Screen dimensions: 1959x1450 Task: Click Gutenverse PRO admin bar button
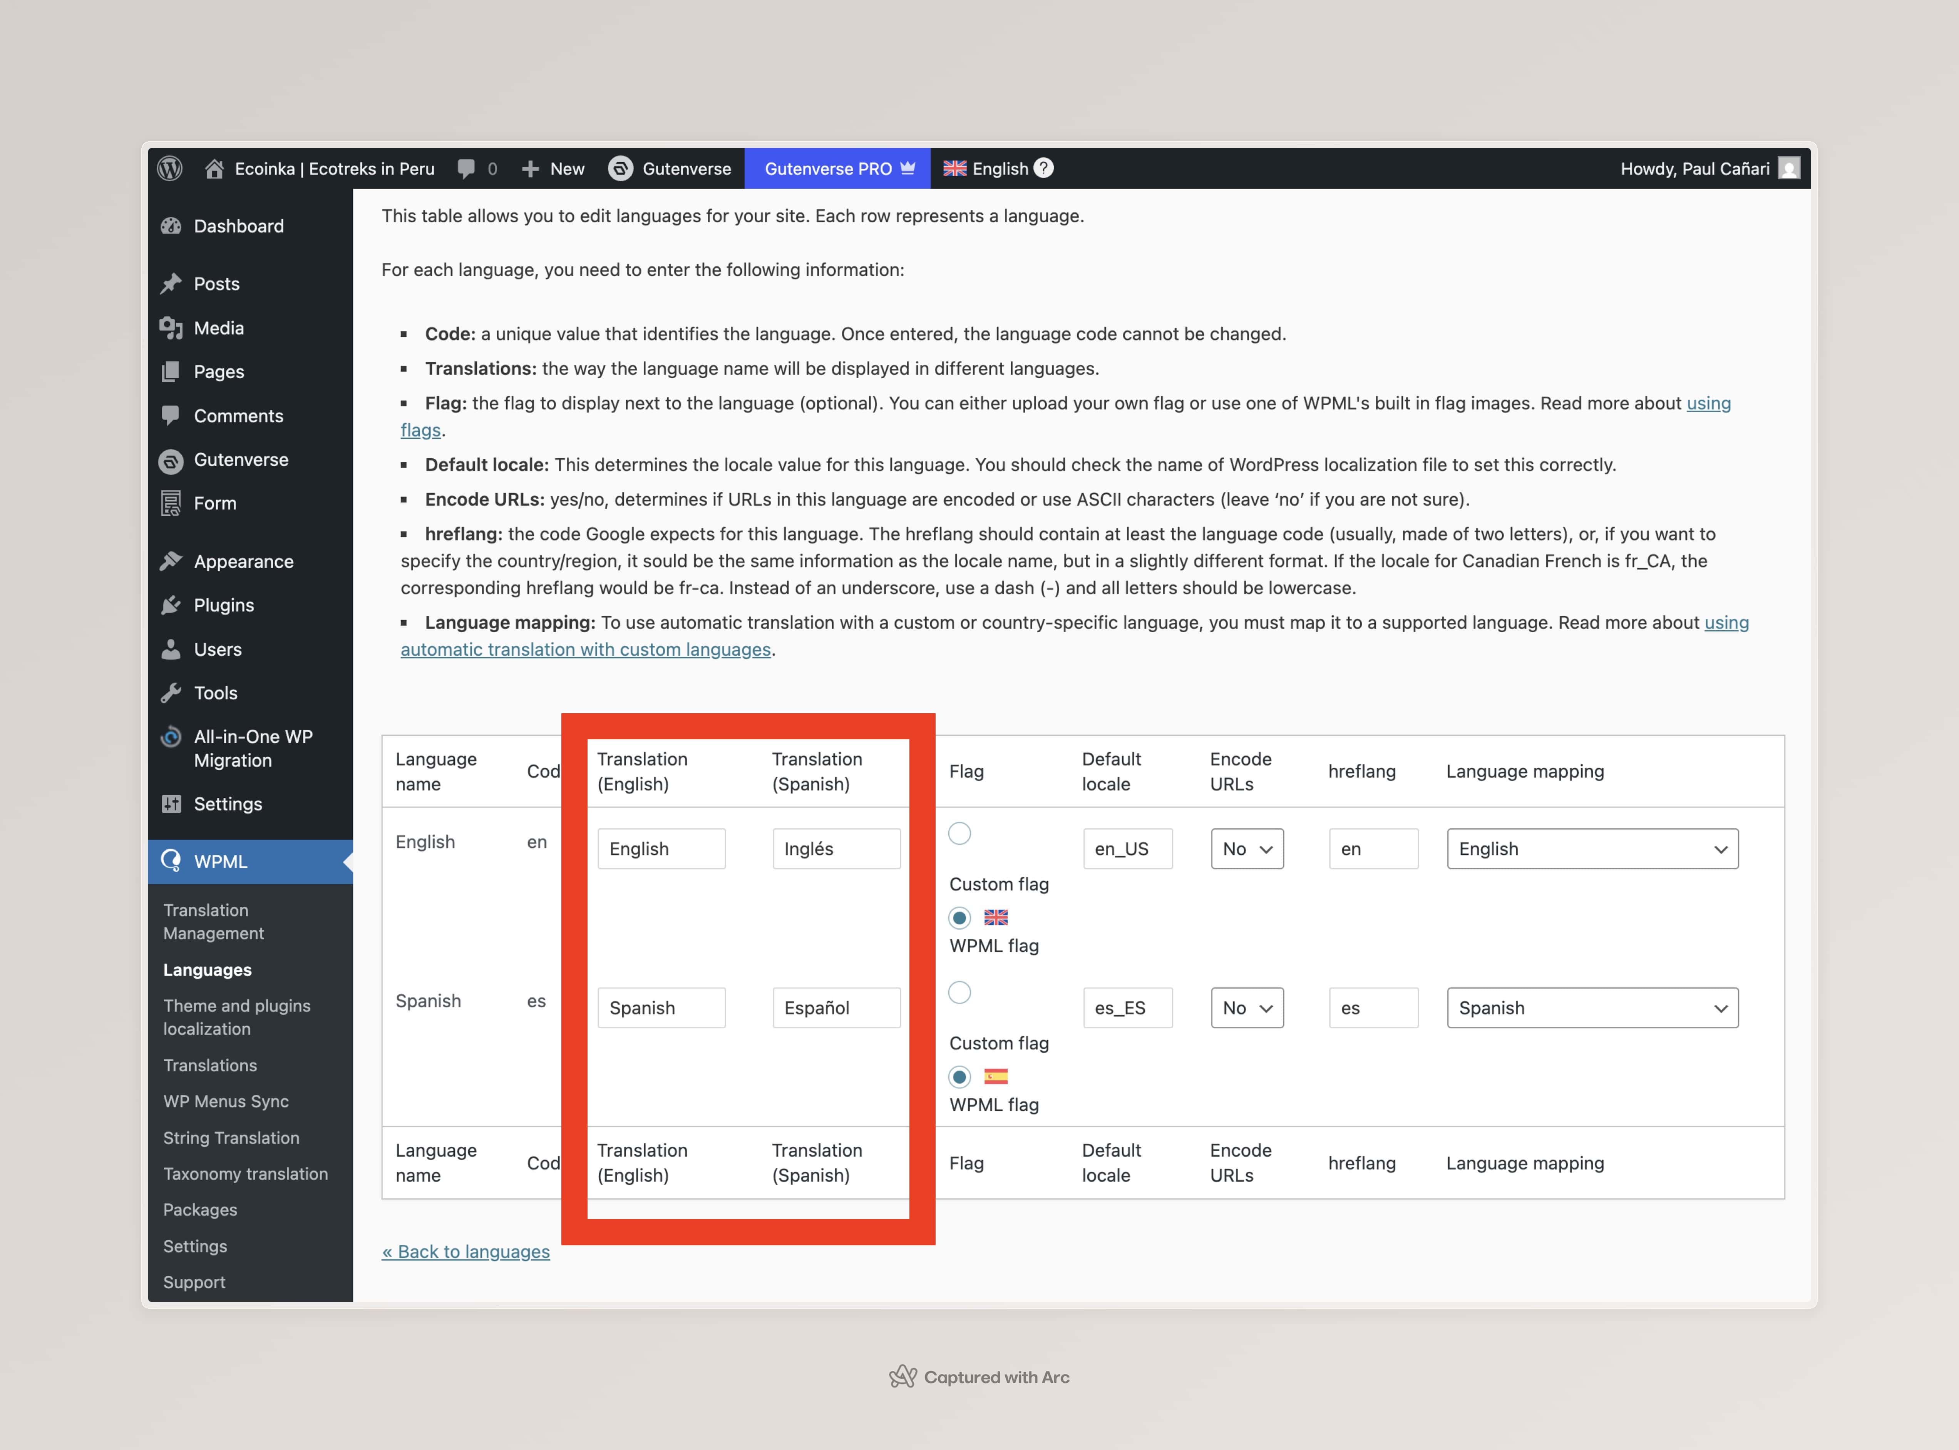[838, 169]
